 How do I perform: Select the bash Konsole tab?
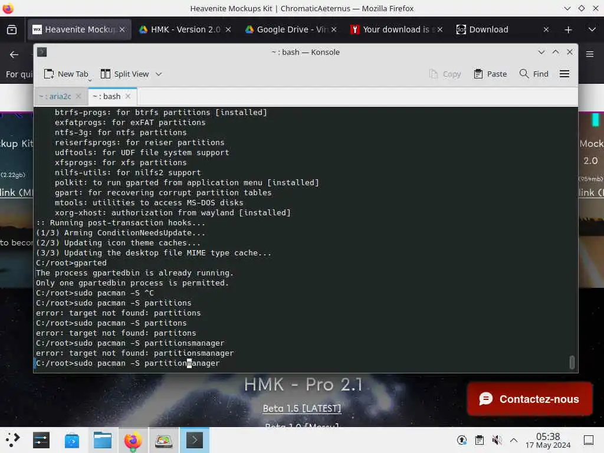tap(107, 96)
